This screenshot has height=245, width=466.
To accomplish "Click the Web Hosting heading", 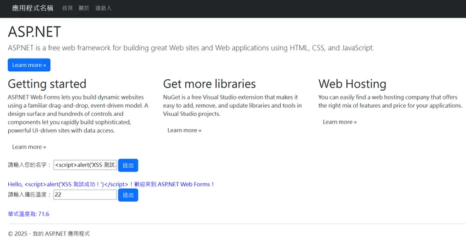I will 352,84.
